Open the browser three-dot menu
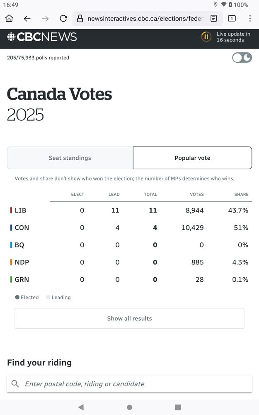 [250, 18]
